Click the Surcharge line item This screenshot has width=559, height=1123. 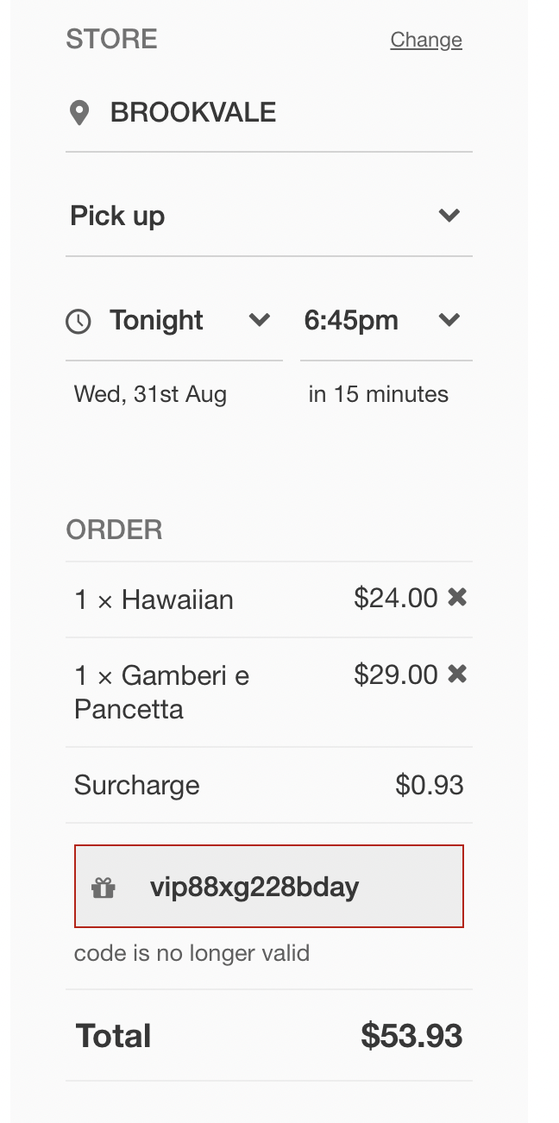pos(136,785)
